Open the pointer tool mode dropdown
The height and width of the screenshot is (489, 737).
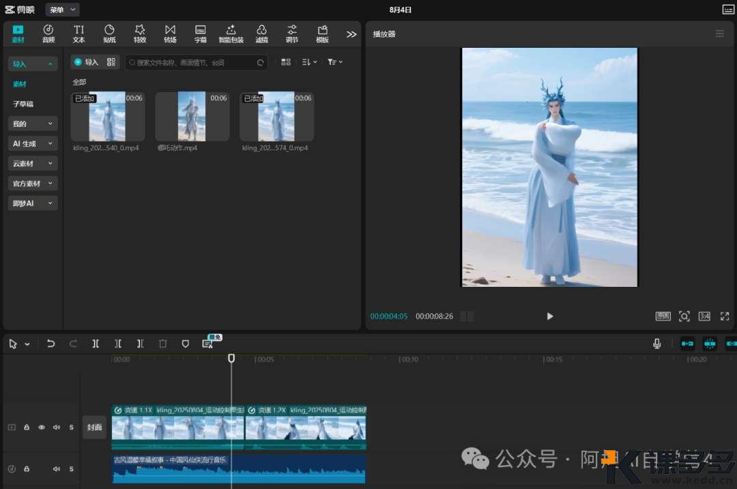click(27, 344)
